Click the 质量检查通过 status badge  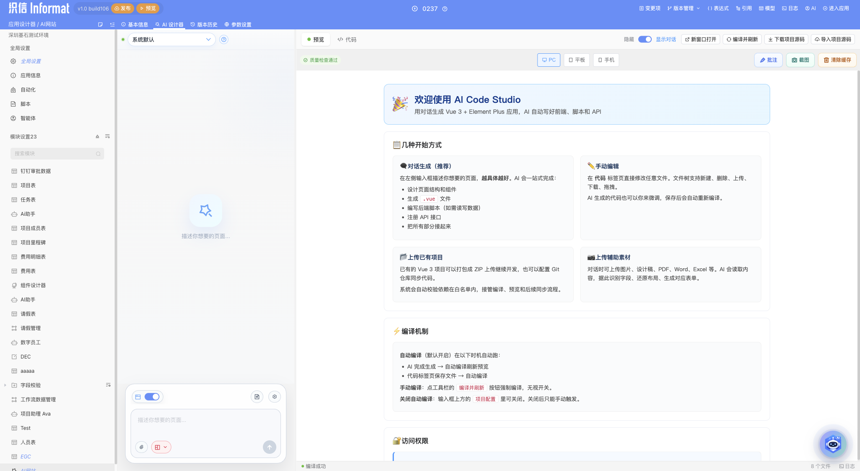click(x=320, y=60)
